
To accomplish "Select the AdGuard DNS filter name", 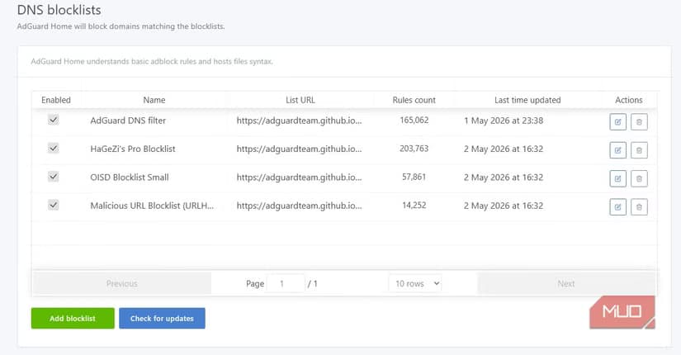I will point(128,121).
